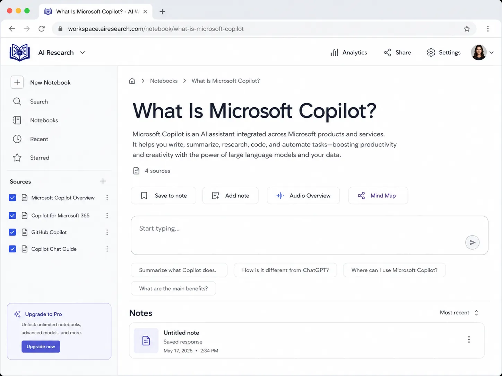Uncheck the Microsoft Copilot Overview source checkbox
Screen dimensions: 502x376
(x=12, y=198)
